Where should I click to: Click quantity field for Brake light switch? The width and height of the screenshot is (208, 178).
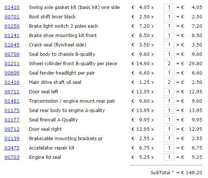click(x=169, y=26)
